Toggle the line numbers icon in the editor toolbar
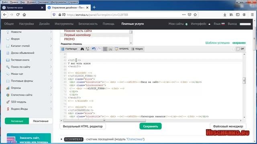This screenshot has width=257, height=144. point(105,49)
